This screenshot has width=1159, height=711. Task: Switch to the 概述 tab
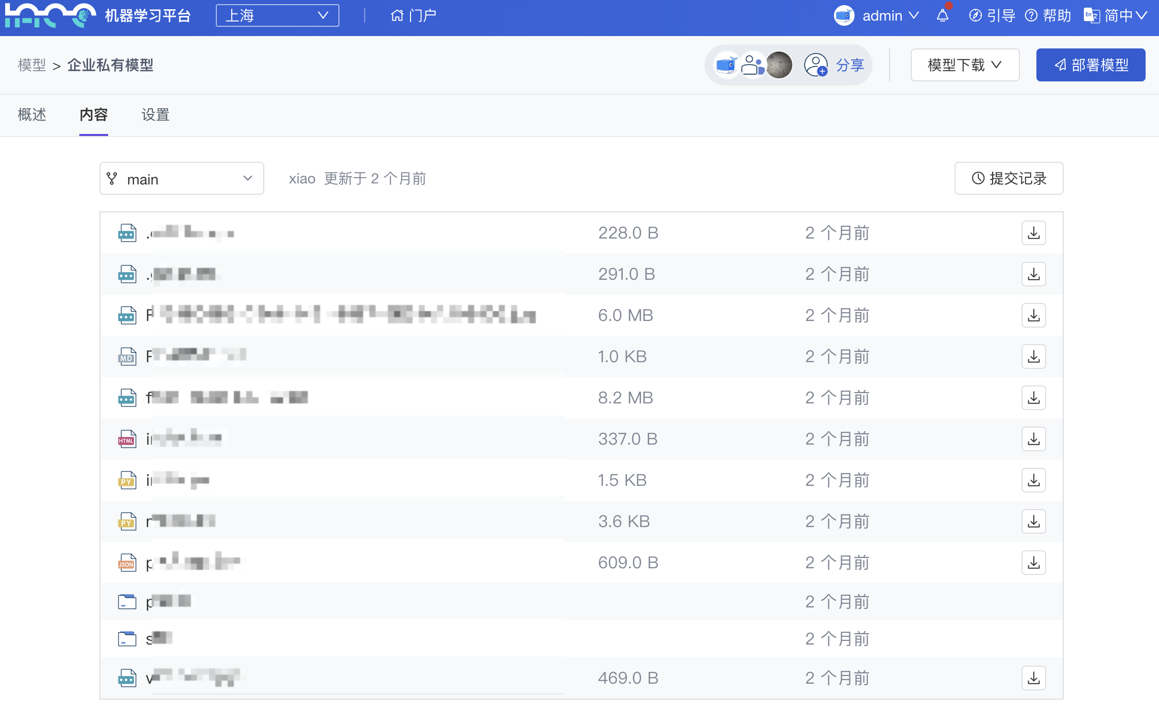point(32,114)
